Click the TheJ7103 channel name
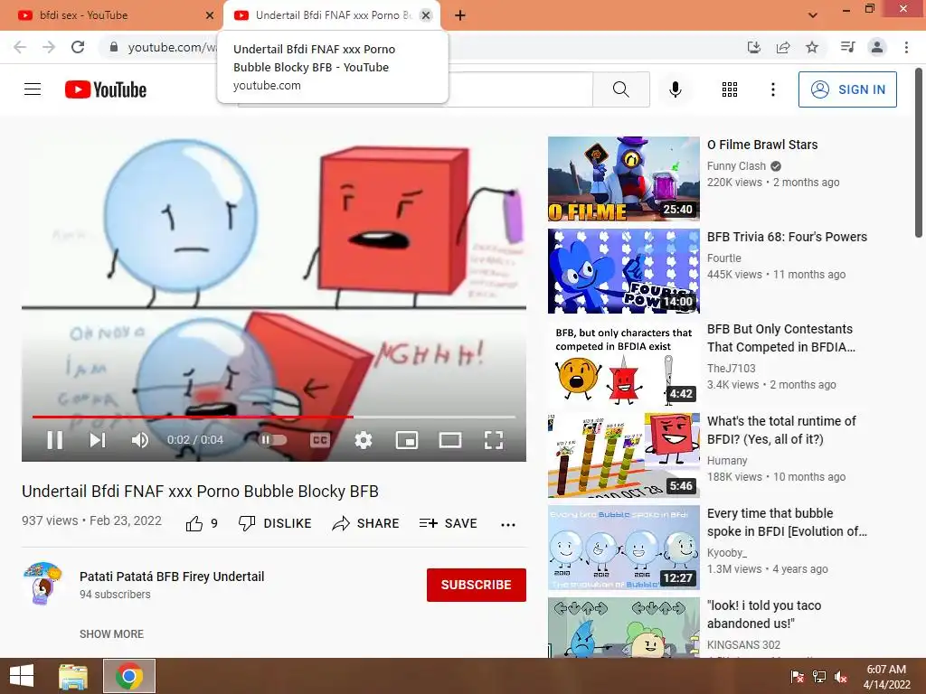The height and width of the screenshot is (694, 926). 731,369
